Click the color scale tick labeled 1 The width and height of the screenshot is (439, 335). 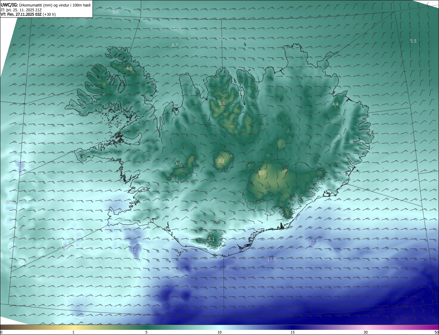73,332
